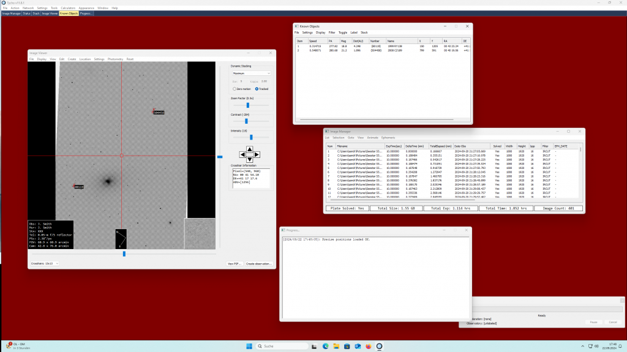627x352 pixels.
Task: Open Firefox from the taskbar
Action: [368, 346]
